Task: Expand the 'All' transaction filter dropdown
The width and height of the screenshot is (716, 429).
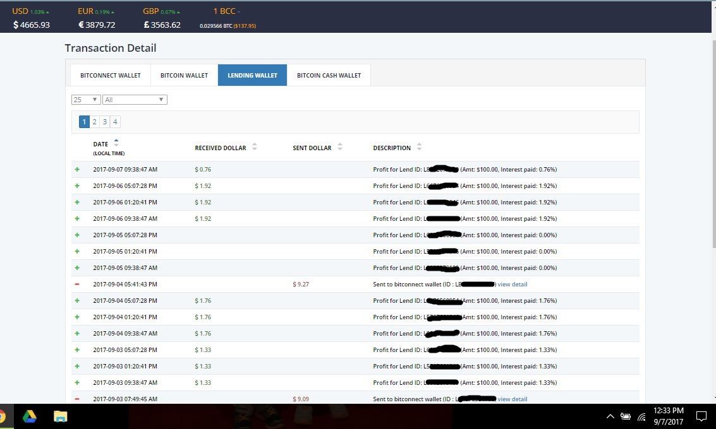Action: (x=135, y=100)
